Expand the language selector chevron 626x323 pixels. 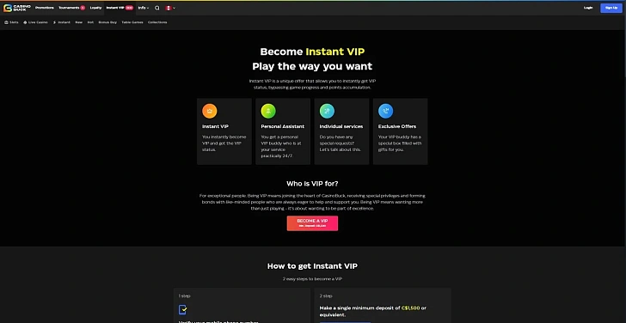(x=174, y=8)
